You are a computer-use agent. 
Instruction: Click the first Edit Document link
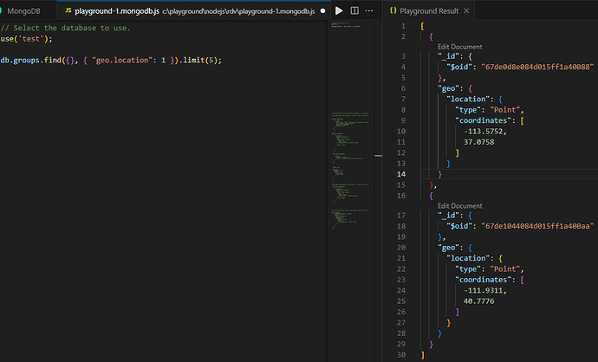[459, 47]
